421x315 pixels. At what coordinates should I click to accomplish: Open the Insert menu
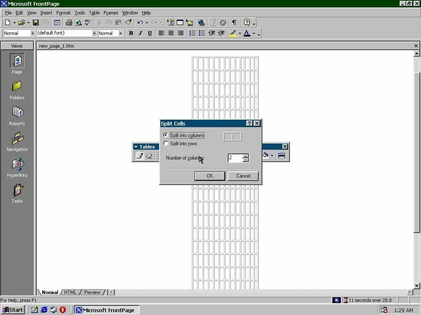point(46,13)
